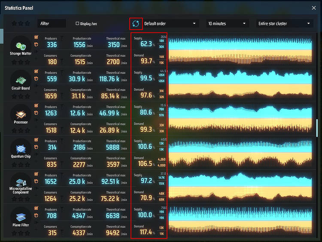Image resolution: width=322 pixels, height=242 pixels.
Task: Uncheck the orange checkbox for Microcrystalline Component
Action: (x=36, y=174)
